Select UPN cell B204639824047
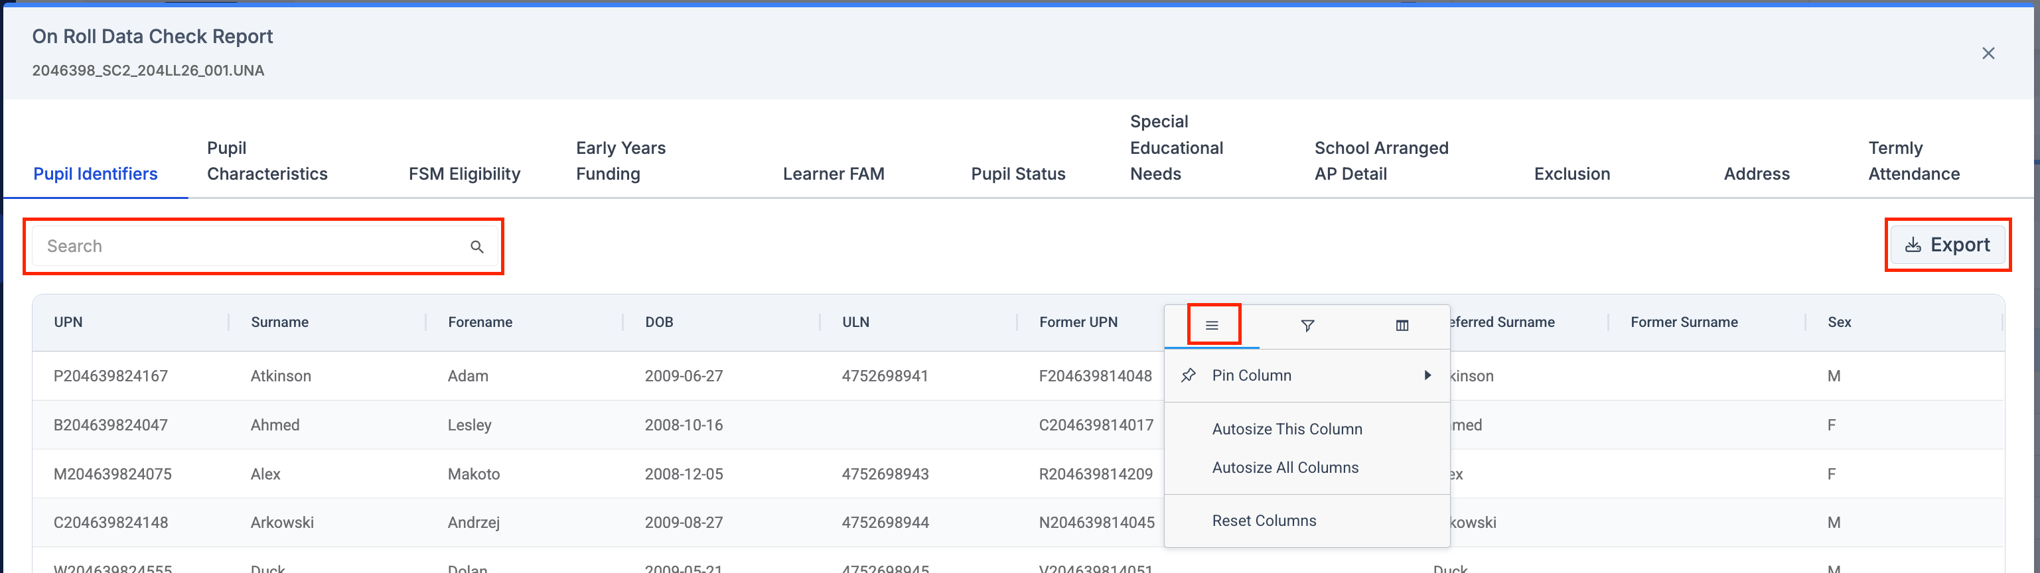The width and height of the screenshot is (2040, 573). pos(111,425)
